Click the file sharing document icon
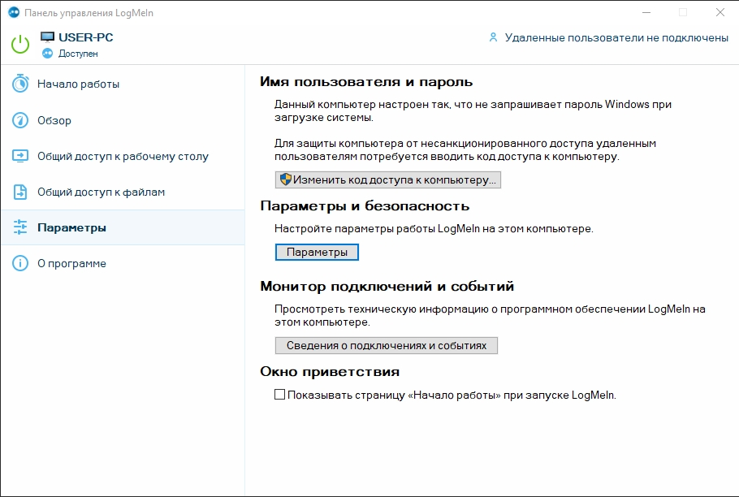 [x=21, y=192]
